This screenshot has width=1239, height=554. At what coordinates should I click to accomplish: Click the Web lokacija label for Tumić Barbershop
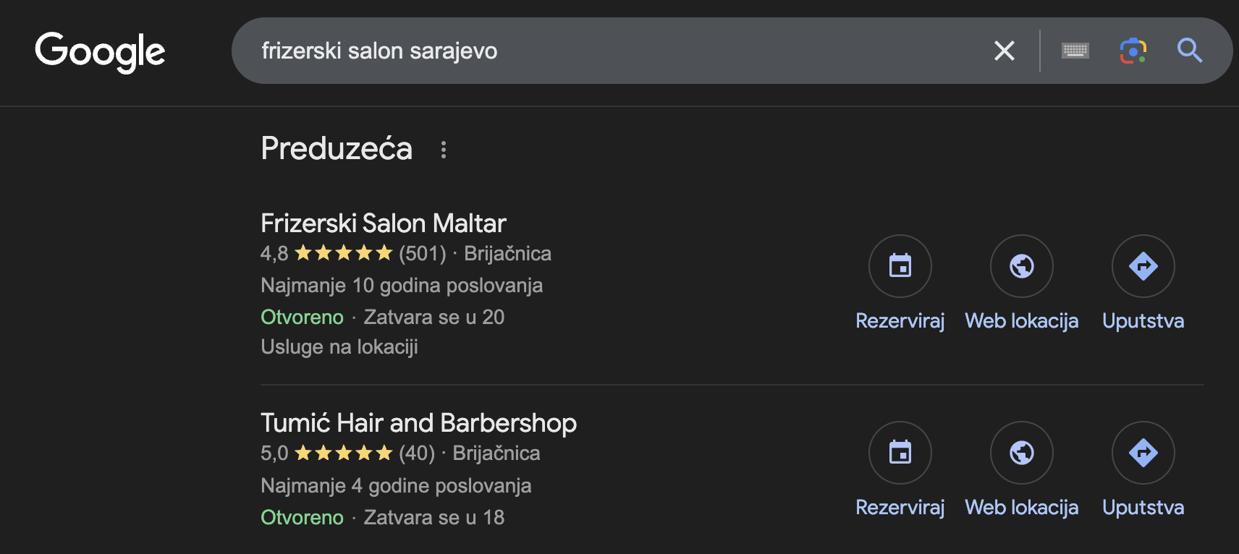1022,508
